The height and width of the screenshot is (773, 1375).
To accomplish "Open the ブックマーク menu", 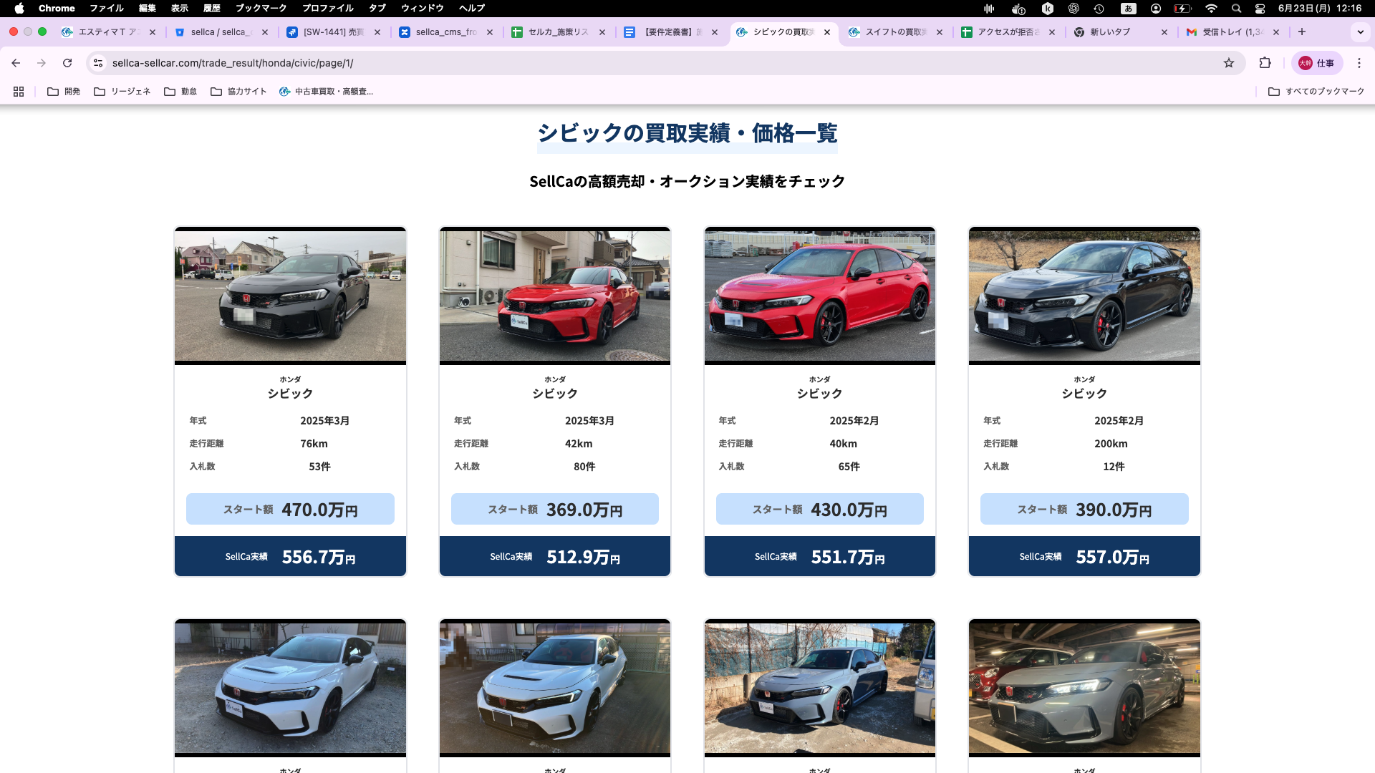I will point(261,9).
